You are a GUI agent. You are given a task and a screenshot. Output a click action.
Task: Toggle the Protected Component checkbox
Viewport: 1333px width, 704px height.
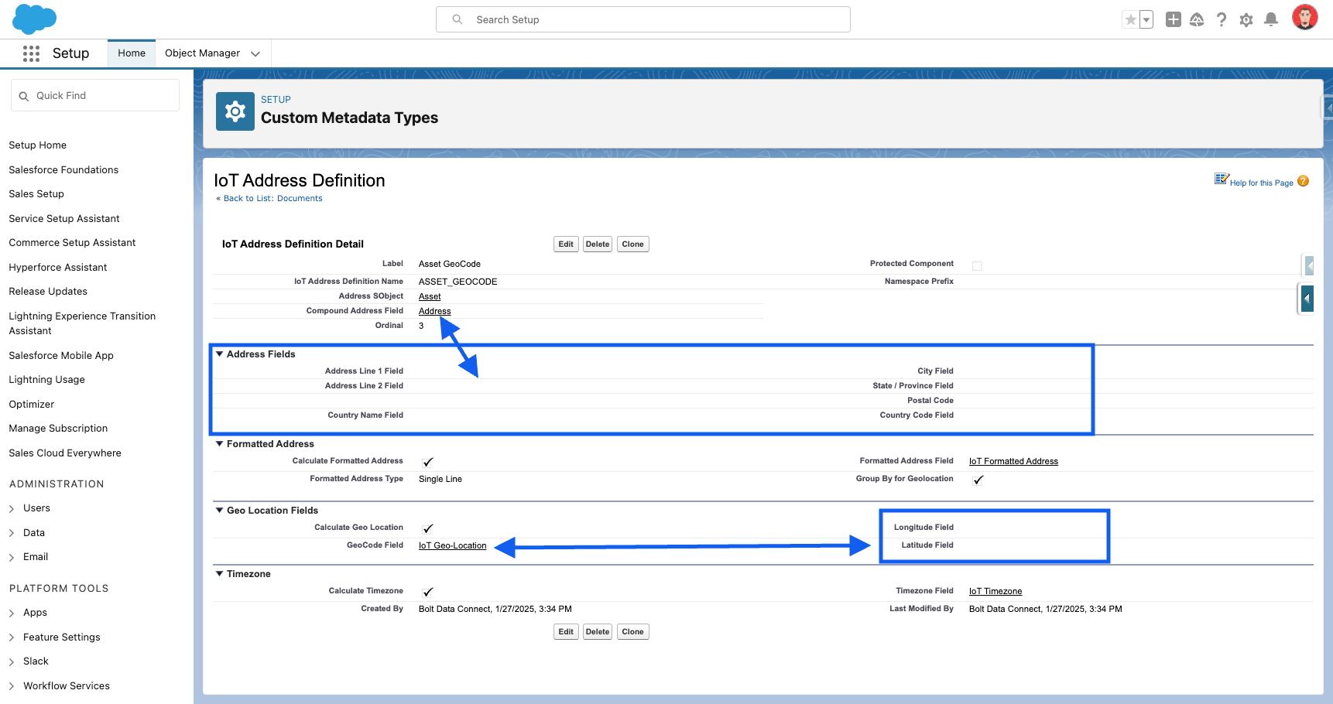977,266
